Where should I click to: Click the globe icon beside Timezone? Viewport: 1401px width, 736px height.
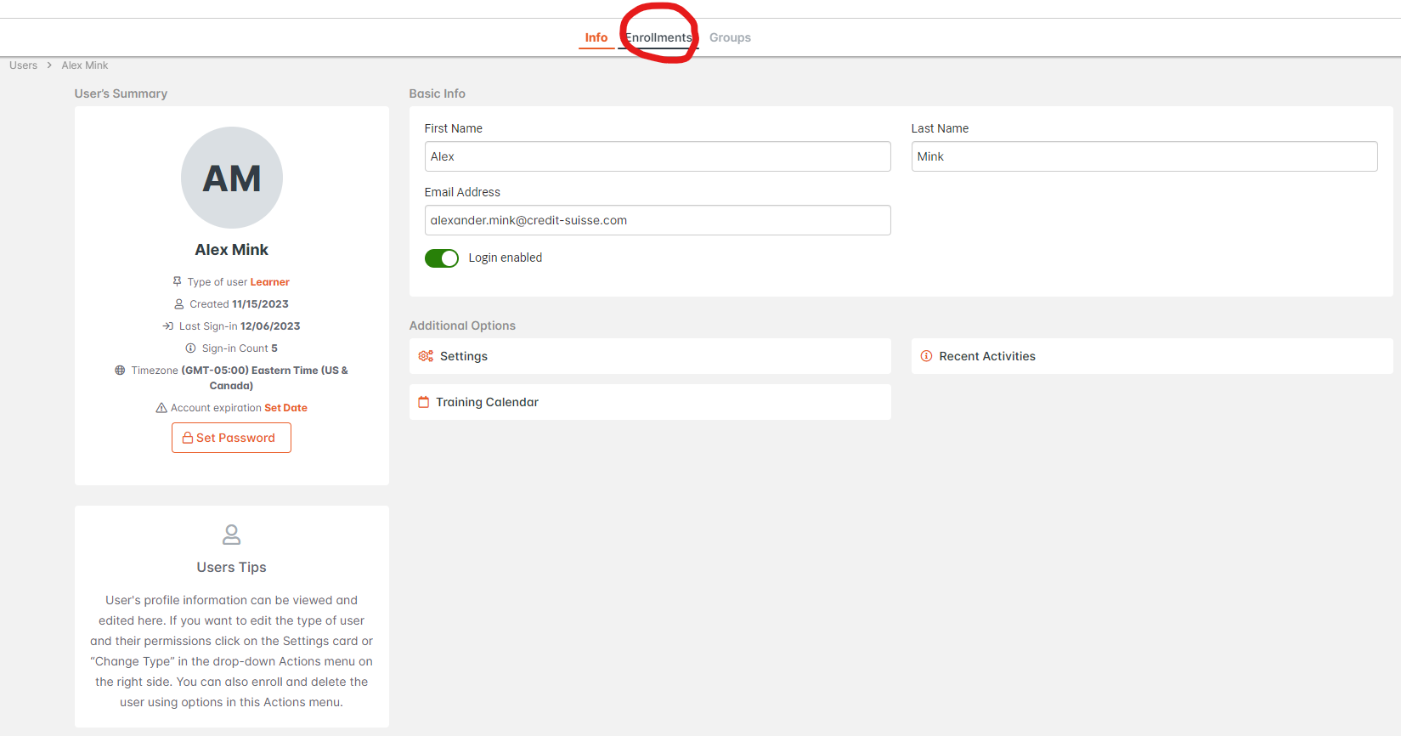pyautogui.click(x=120, y=371)
